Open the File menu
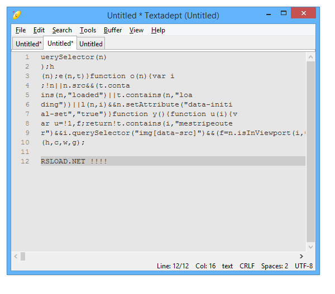 click(x=21, y=30)
